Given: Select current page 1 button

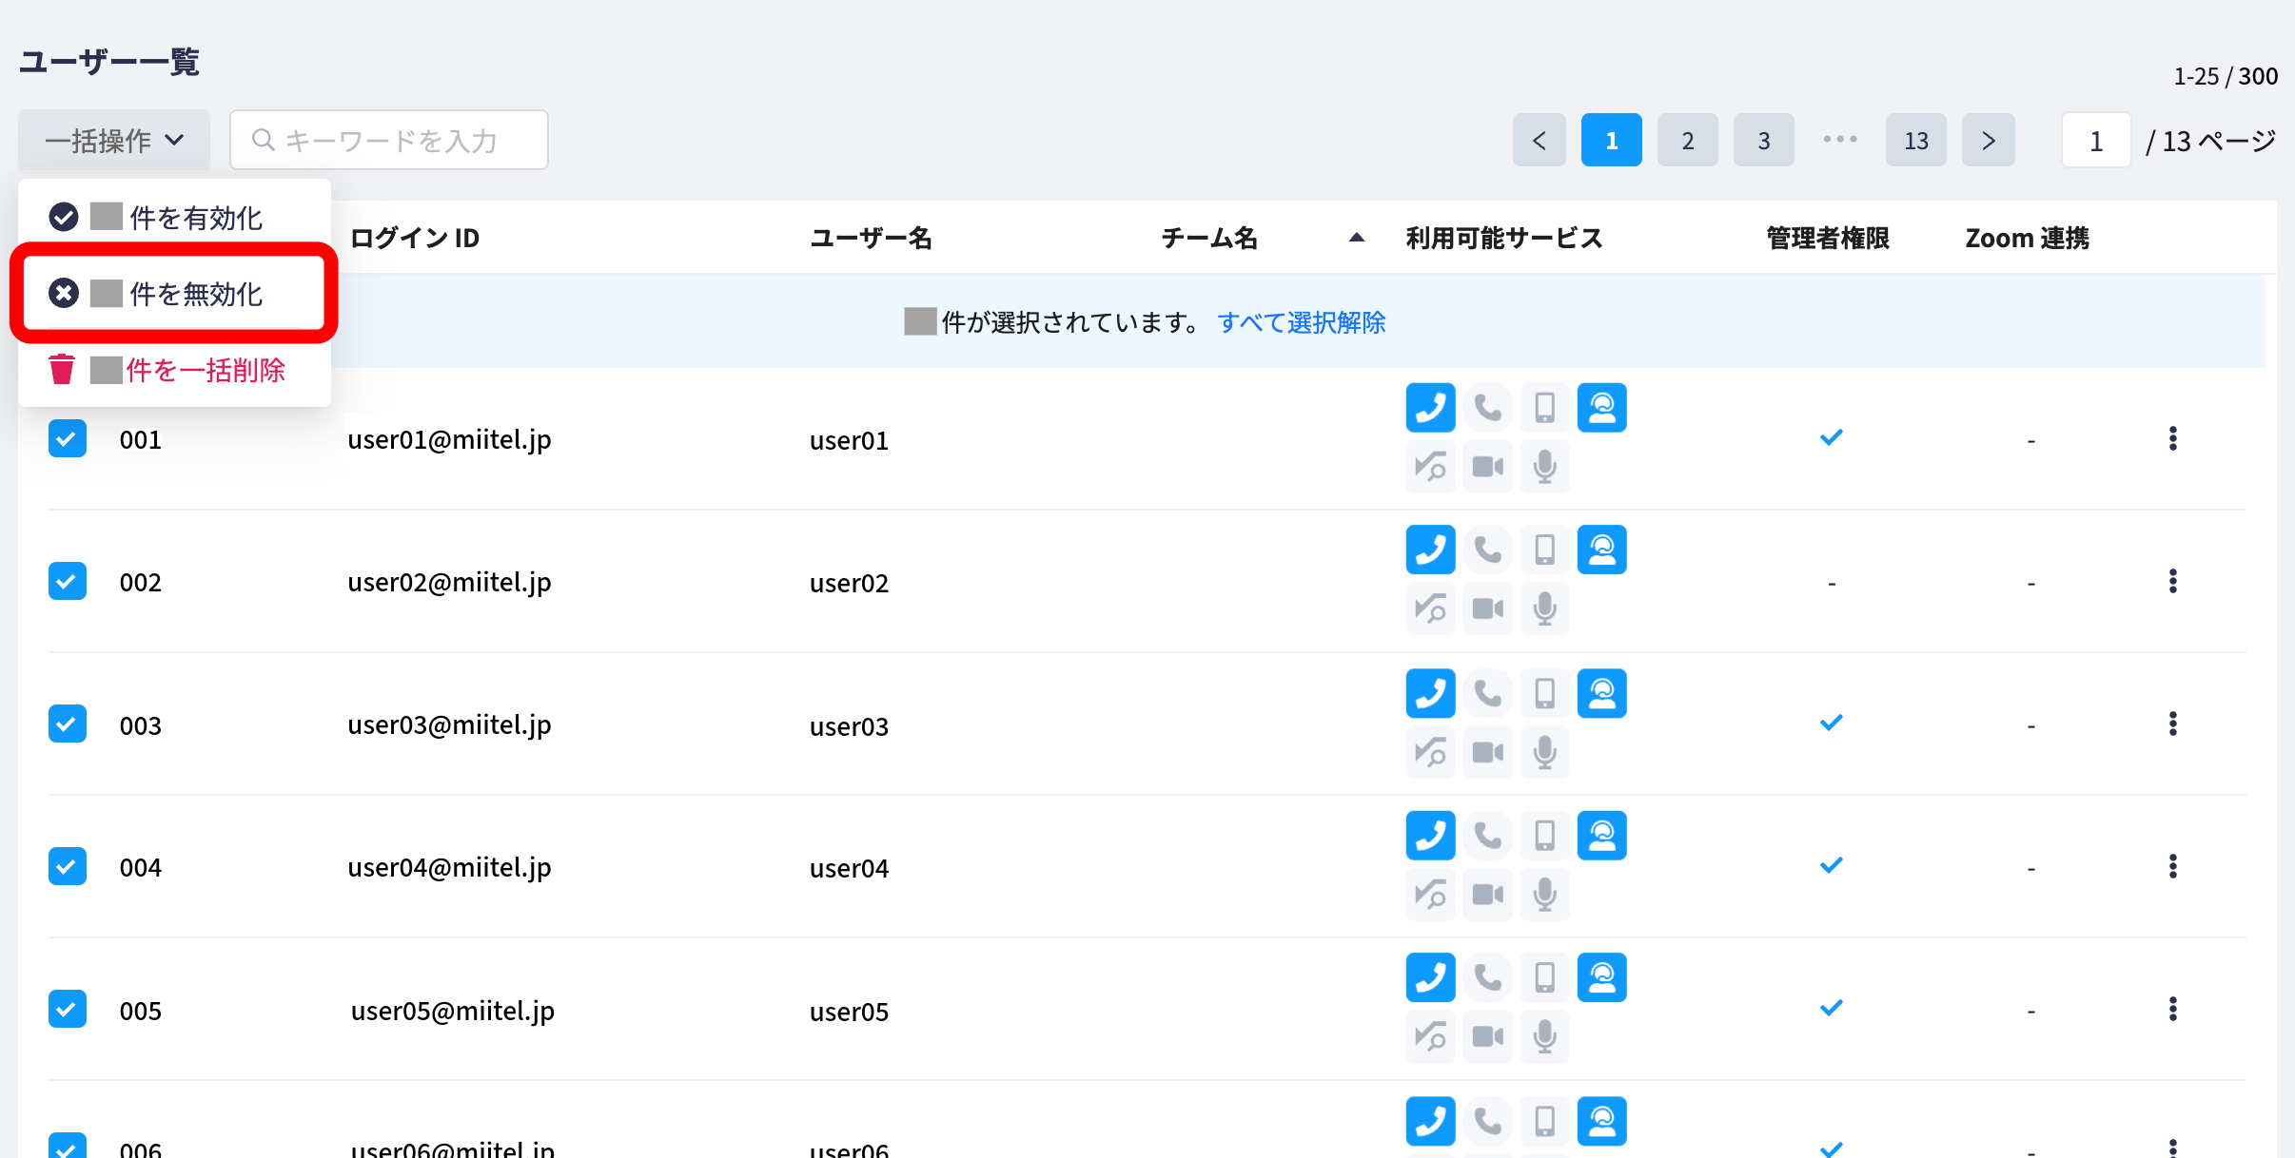Looking at the screenshot, I should click(1611, 141).
